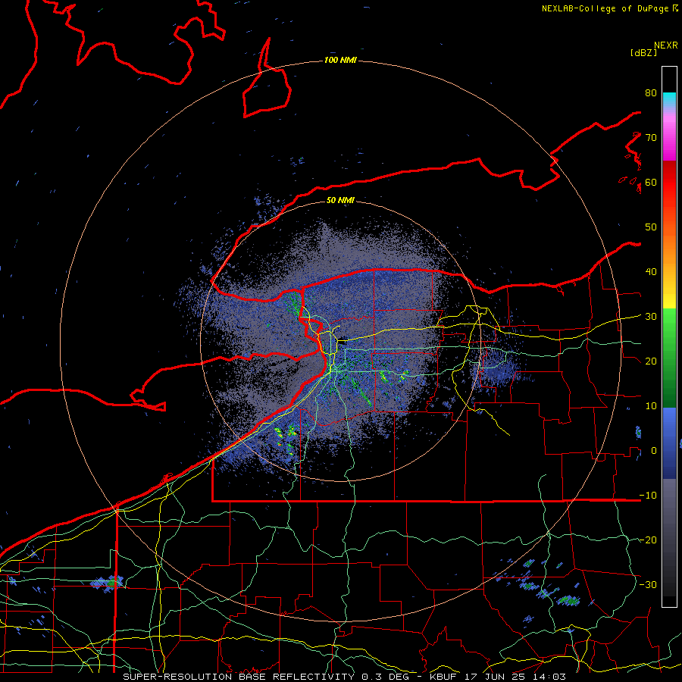Click the 50 value on dBZ scale
The height and width of the screenshot is (682, 682).
click(x=651, y=227)
